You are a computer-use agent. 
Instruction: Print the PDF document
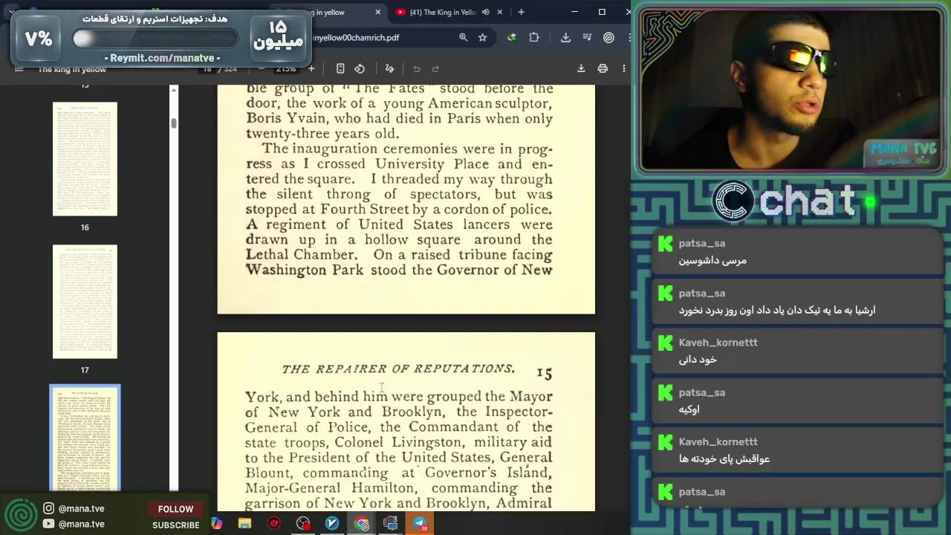click(603, 69)
